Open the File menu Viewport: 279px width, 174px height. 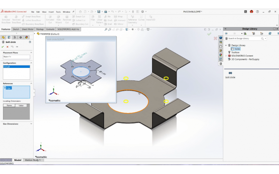(x=32, y=12)
